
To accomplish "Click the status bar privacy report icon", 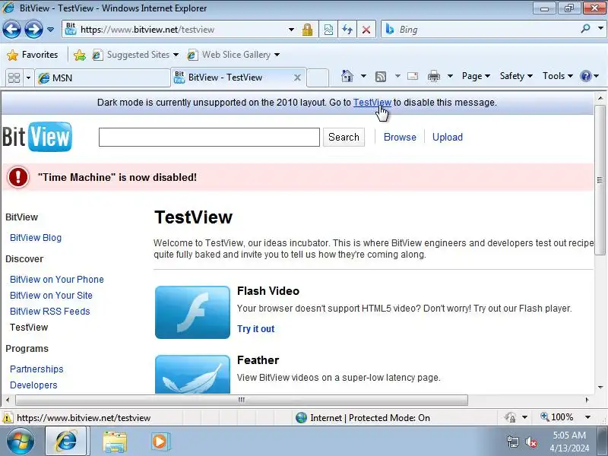I will point(510,417).
